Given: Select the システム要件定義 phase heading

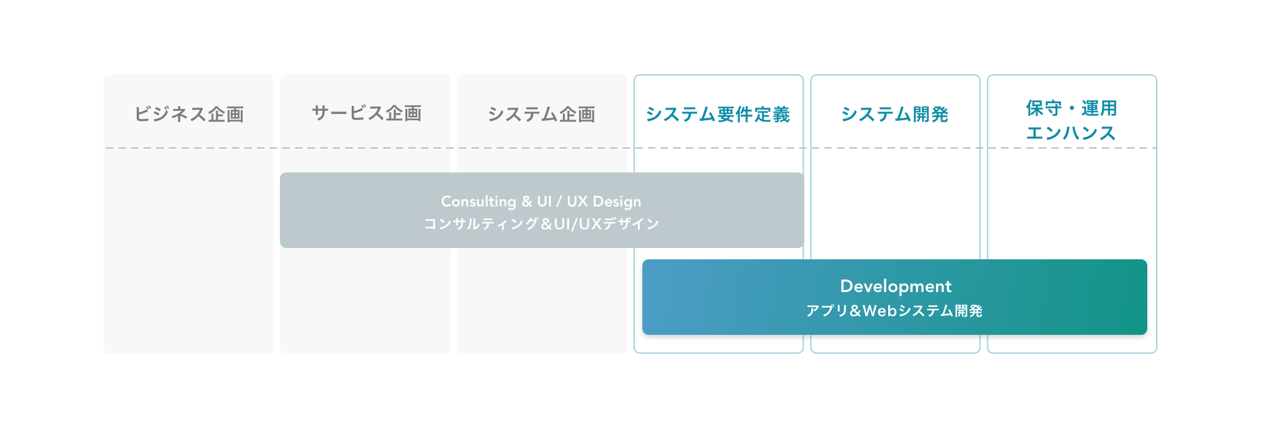Looking at the screenshot, I should pyautogui.click(x=718, y=114).
